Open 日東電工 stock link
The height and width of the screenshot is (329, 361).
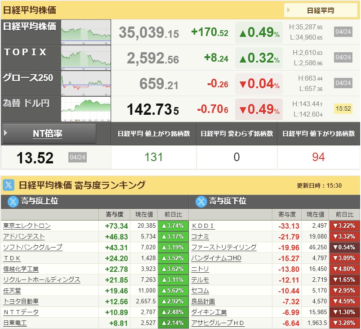point(15,323)
